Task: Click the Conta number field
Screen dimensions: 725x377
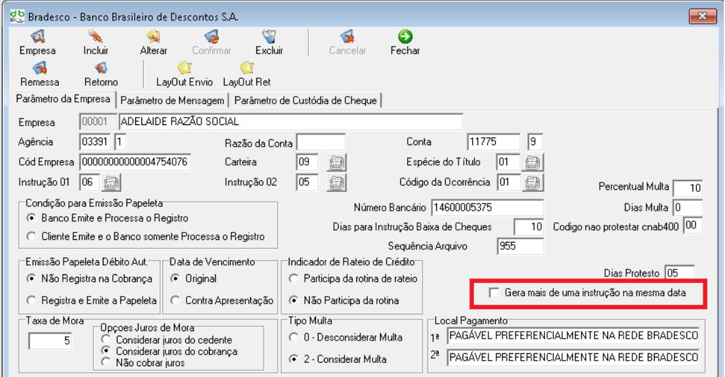Action: [494, 141]
